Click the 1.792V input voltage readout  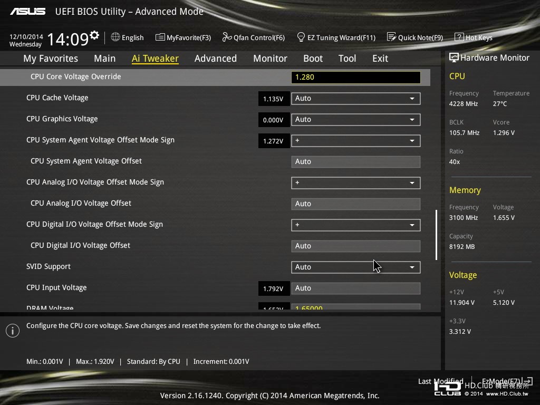274,288
